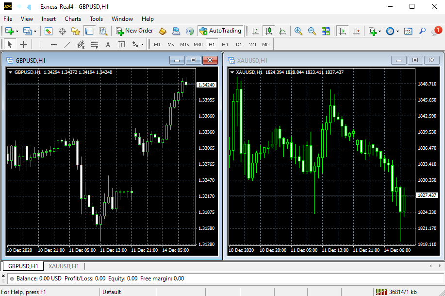445x296 pixels.
Task: Toggle AutoTrading on
Action: (x=221, y=31)
